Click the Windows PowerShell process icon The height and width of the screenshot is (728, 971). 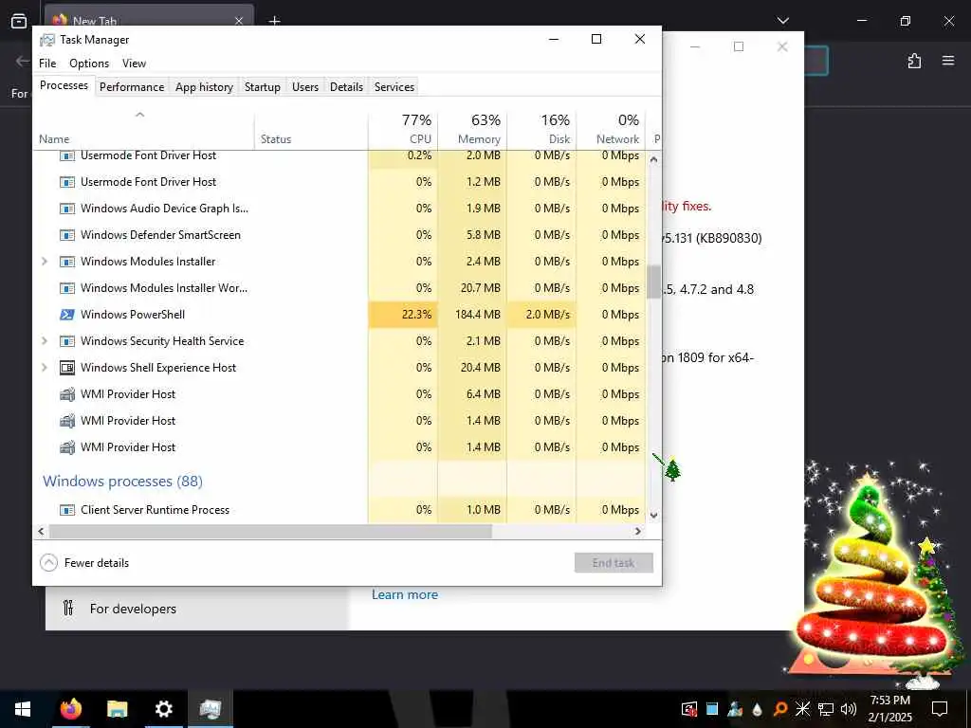67,315
